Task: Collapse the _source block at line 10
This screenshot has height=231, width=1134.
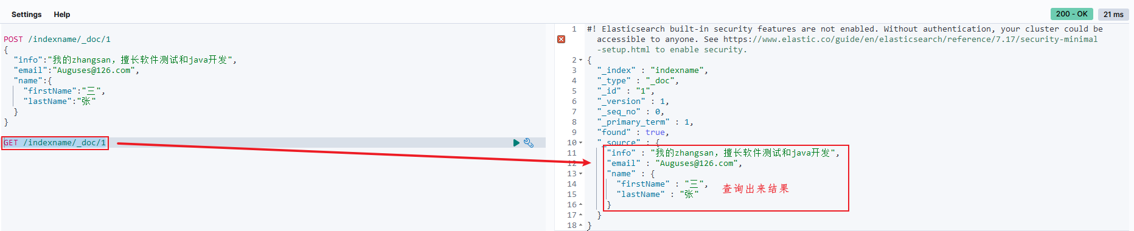Action: (x=580, y=143)
